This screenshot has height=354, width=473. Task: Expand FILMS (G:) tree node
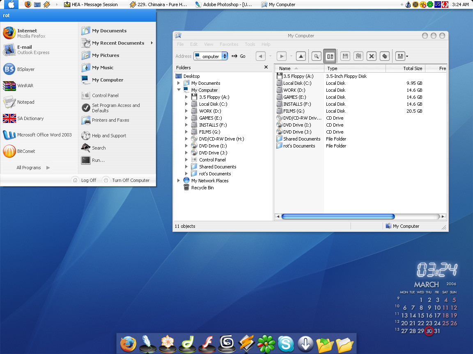point(186,132)
